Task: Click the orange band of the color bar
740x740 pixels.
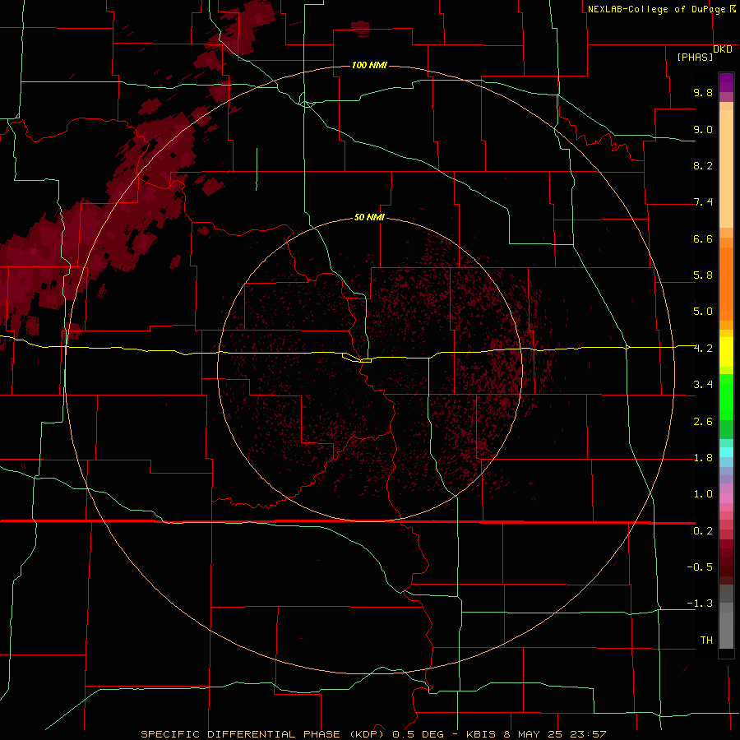Action: [726, 284]
